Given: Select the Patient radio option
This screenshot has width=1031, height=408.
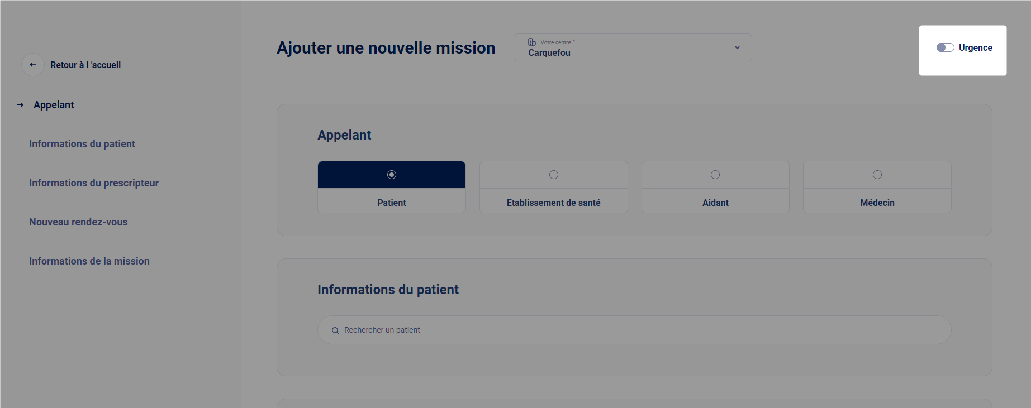Looking at the screenshot, I should tap(392, 175).
